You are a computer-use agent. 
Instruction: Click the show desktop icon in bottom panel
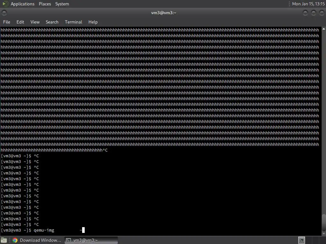click(4, 241)
